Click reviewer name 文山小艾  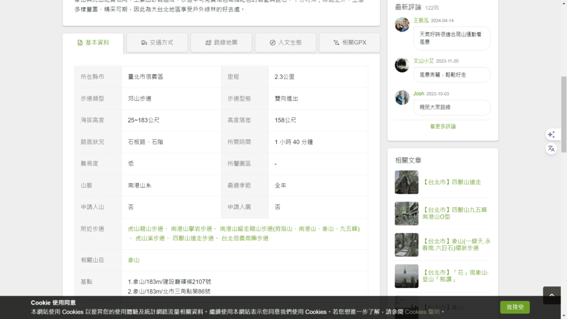point(424,61)
